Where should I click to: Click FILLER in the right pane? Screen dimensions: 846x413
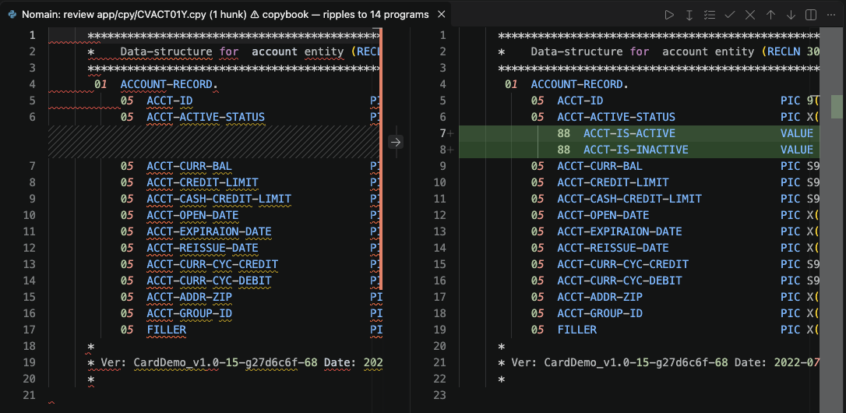[x=576, y=330]
